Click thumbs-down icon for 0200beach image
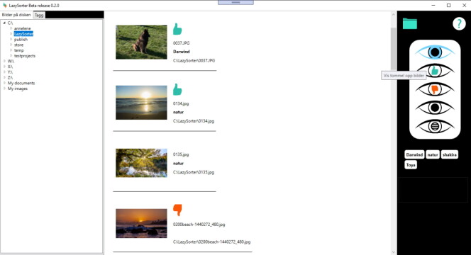Viewport: 471px width, 255px height. (177, 210)
